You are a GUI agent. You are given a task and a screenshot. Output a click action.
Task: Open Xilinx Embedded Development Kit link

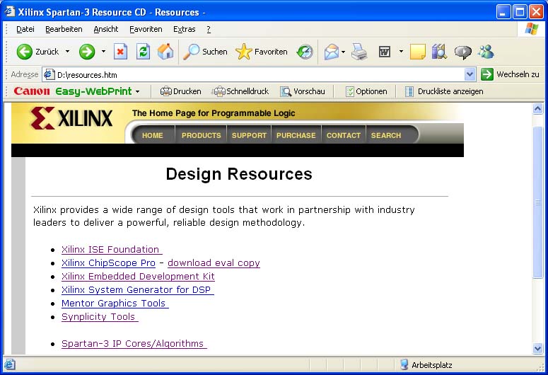pos(138,277)
